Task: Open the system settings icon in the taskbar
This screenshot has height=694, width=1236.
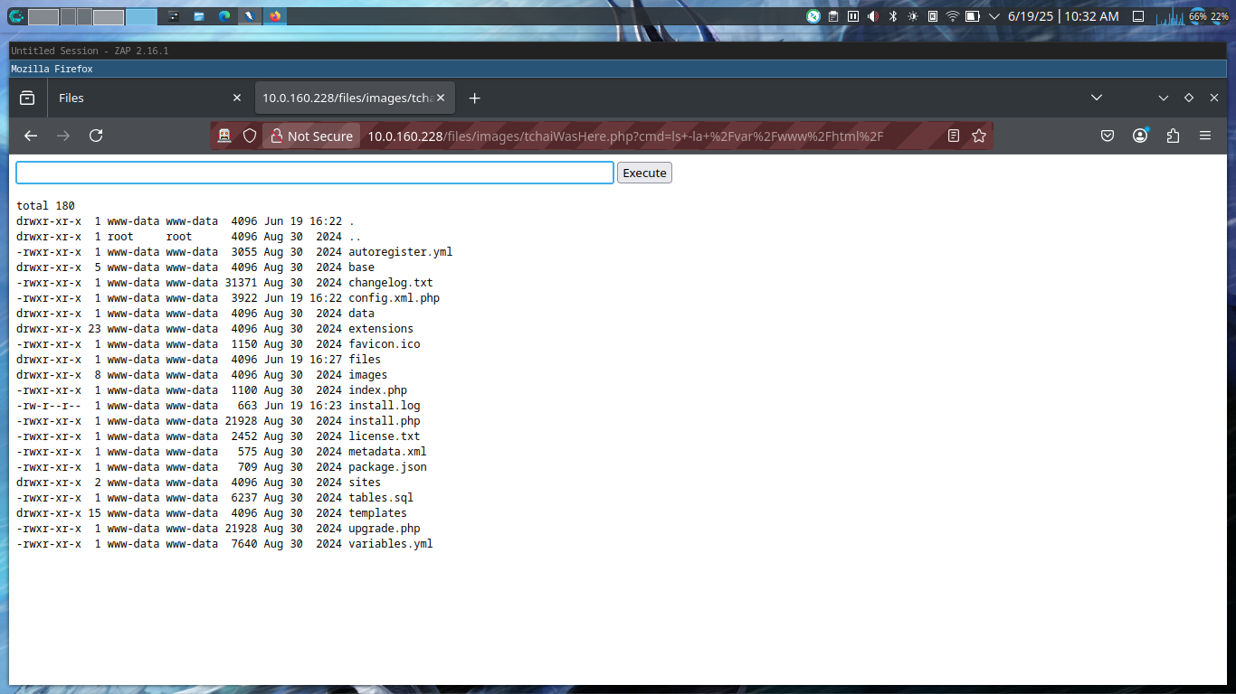Action: (x=174, y=16)
